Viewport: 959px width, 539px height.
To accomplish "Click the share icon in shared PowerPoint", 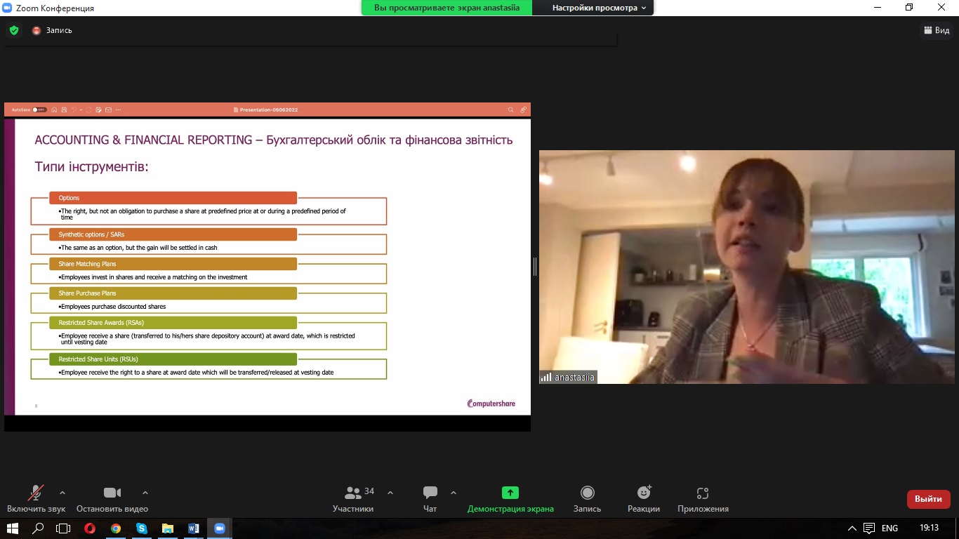I will [523, 109].
